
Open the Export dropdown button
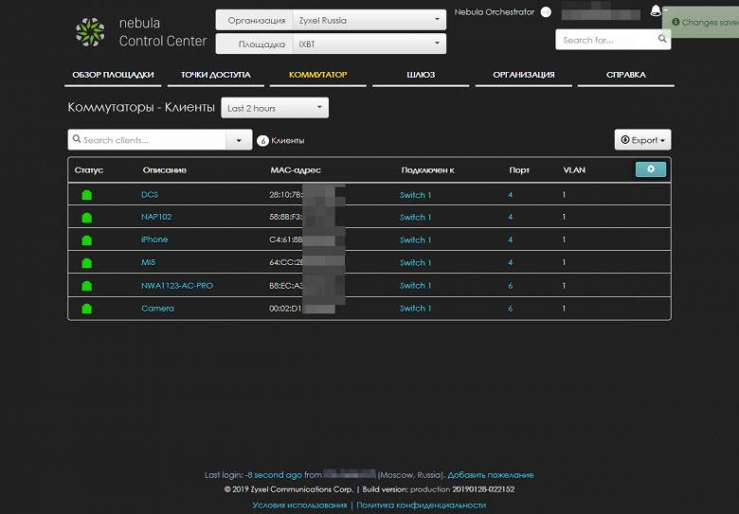[642, 140]
